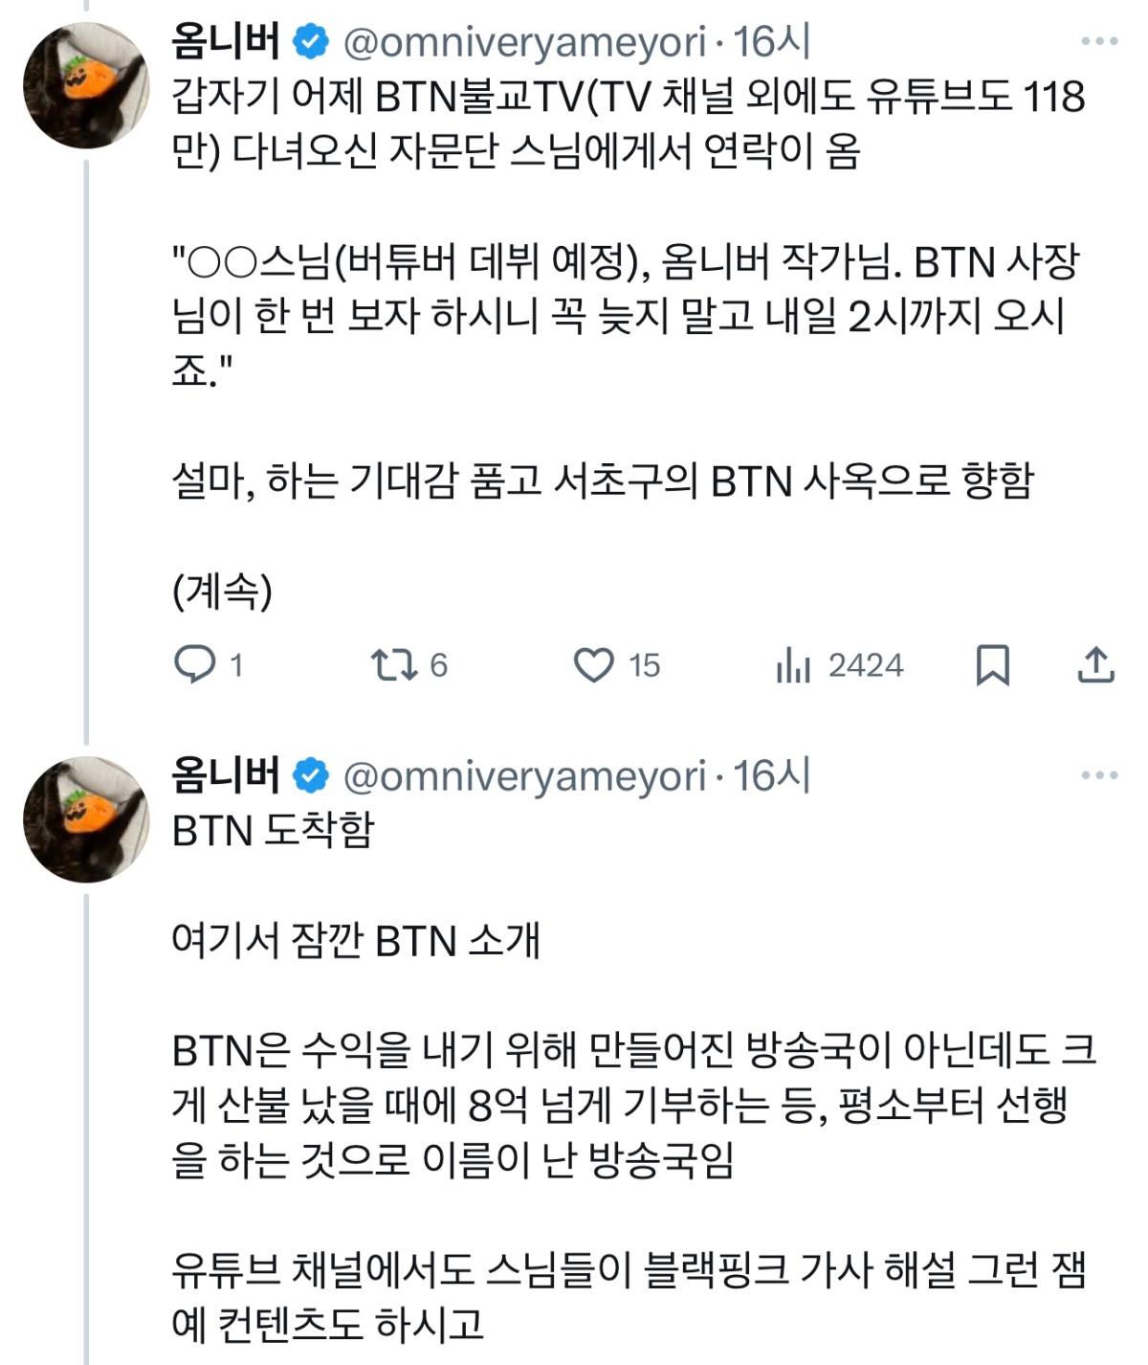Click the verified badge on second tweet
This screenshot has width=1148, height=1365.
click(x=310, y=776)
